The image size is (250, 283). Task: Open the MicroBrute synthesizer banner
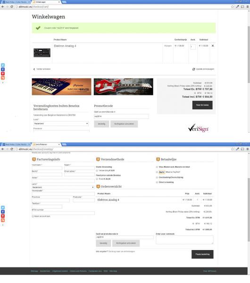tap(61, 87)
